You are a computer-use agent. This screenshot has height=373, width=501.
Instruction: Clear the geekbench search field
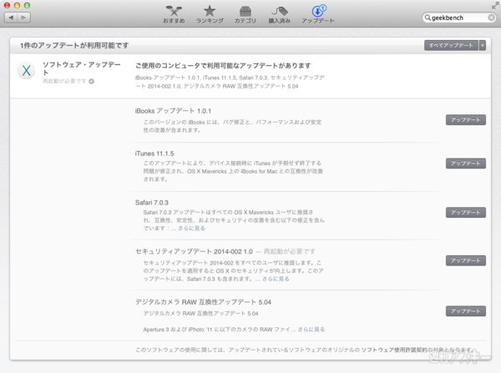coord(492,18)
